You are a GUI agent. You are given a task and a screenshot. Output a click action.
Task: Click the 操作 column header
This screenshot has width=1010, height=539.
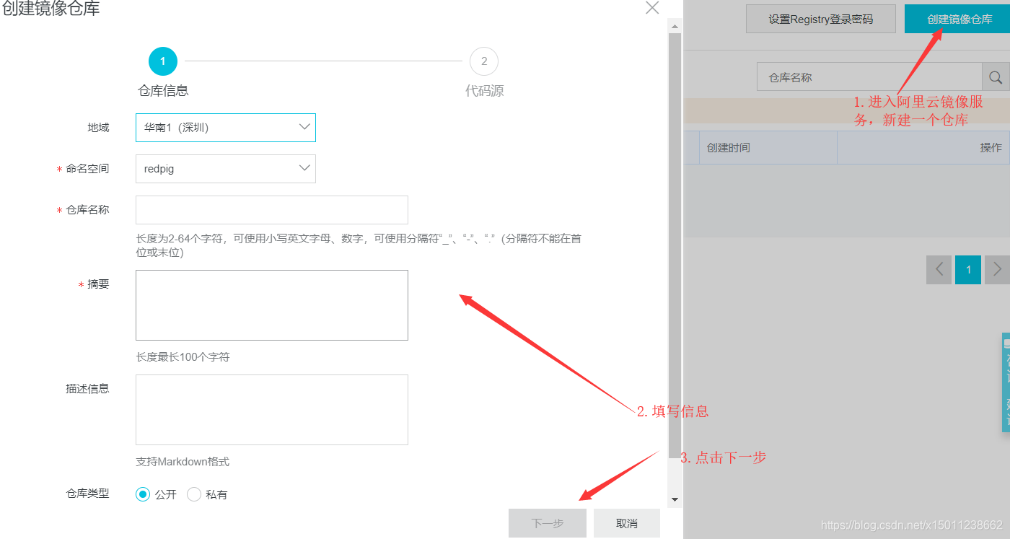pyautogui.click(x=923, y=147)
